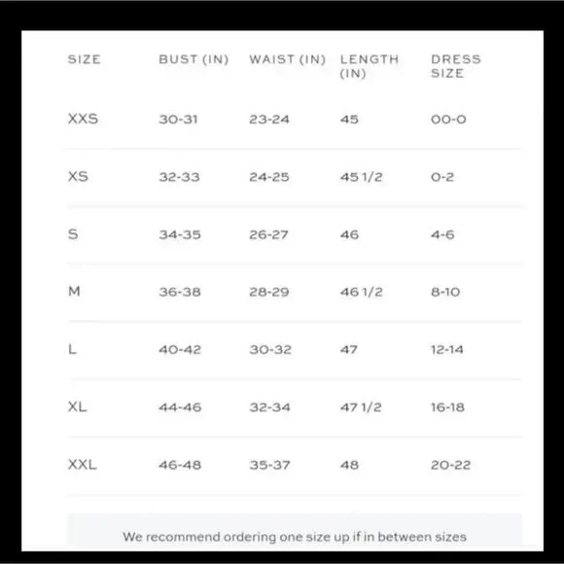Click the 20-22 dress size cell

tap(450, 465)
